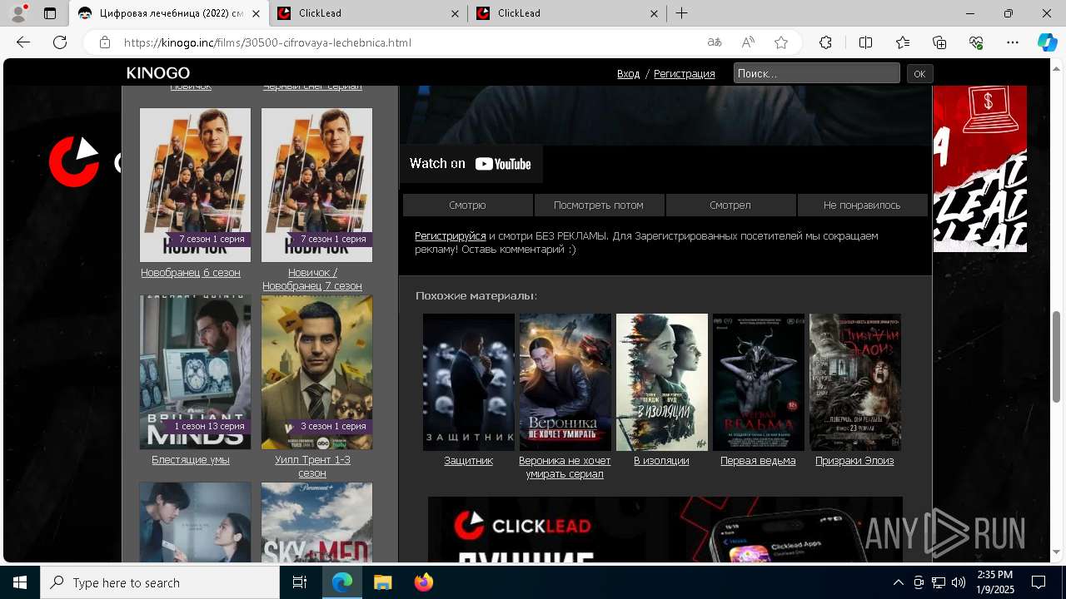Open the Призраки Элоиз title link
This screenshot has height=599, width=1066.
[x=854, y=461]
